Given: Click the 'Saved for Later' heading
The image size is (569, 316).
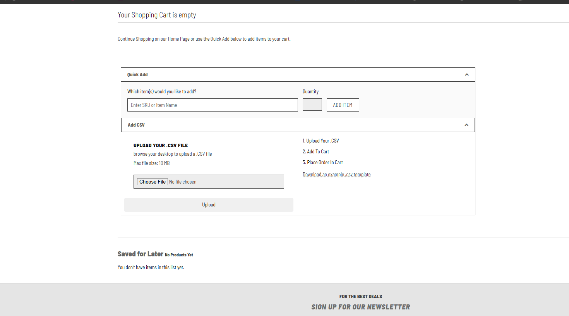Looking at the screenshot, I should click(x=141, y=254).
